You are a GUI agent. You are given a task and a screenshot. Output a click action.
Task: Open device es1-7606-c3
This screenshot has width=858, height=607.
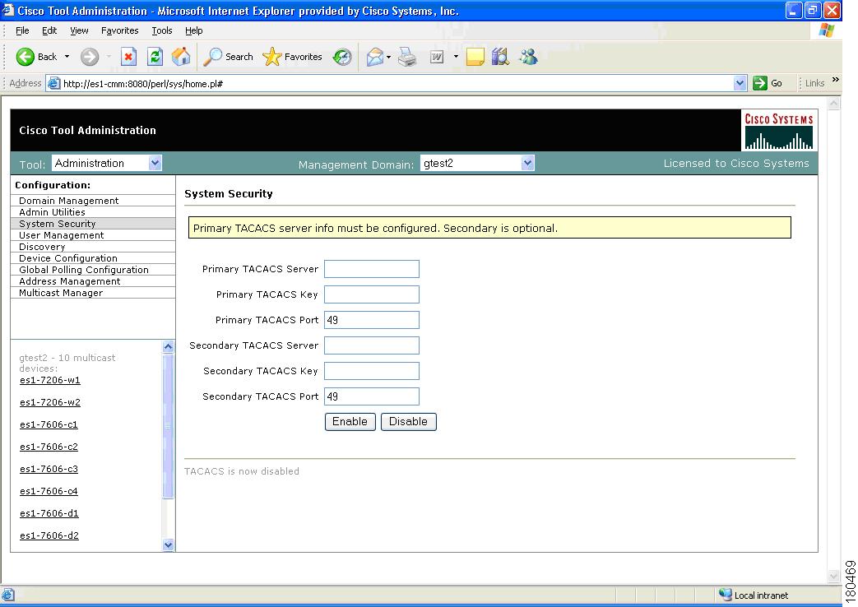pos(49,469)
